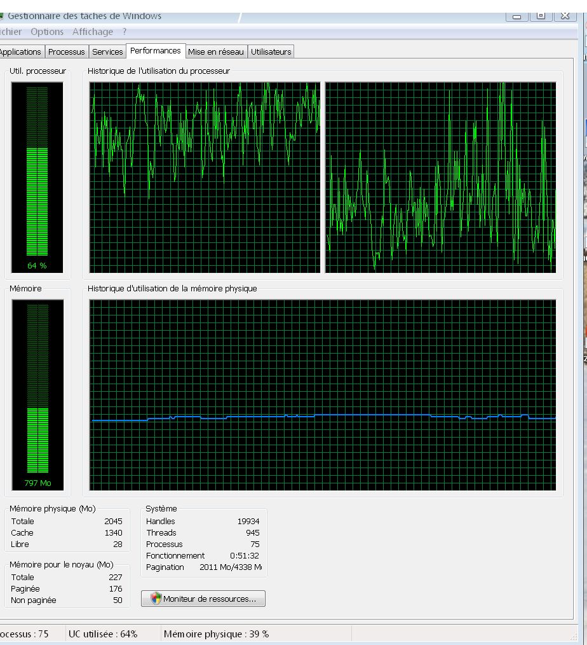The height and width of the screenshot is (645, 587).
Task: Open the Options menu
Action: point(47,32)
